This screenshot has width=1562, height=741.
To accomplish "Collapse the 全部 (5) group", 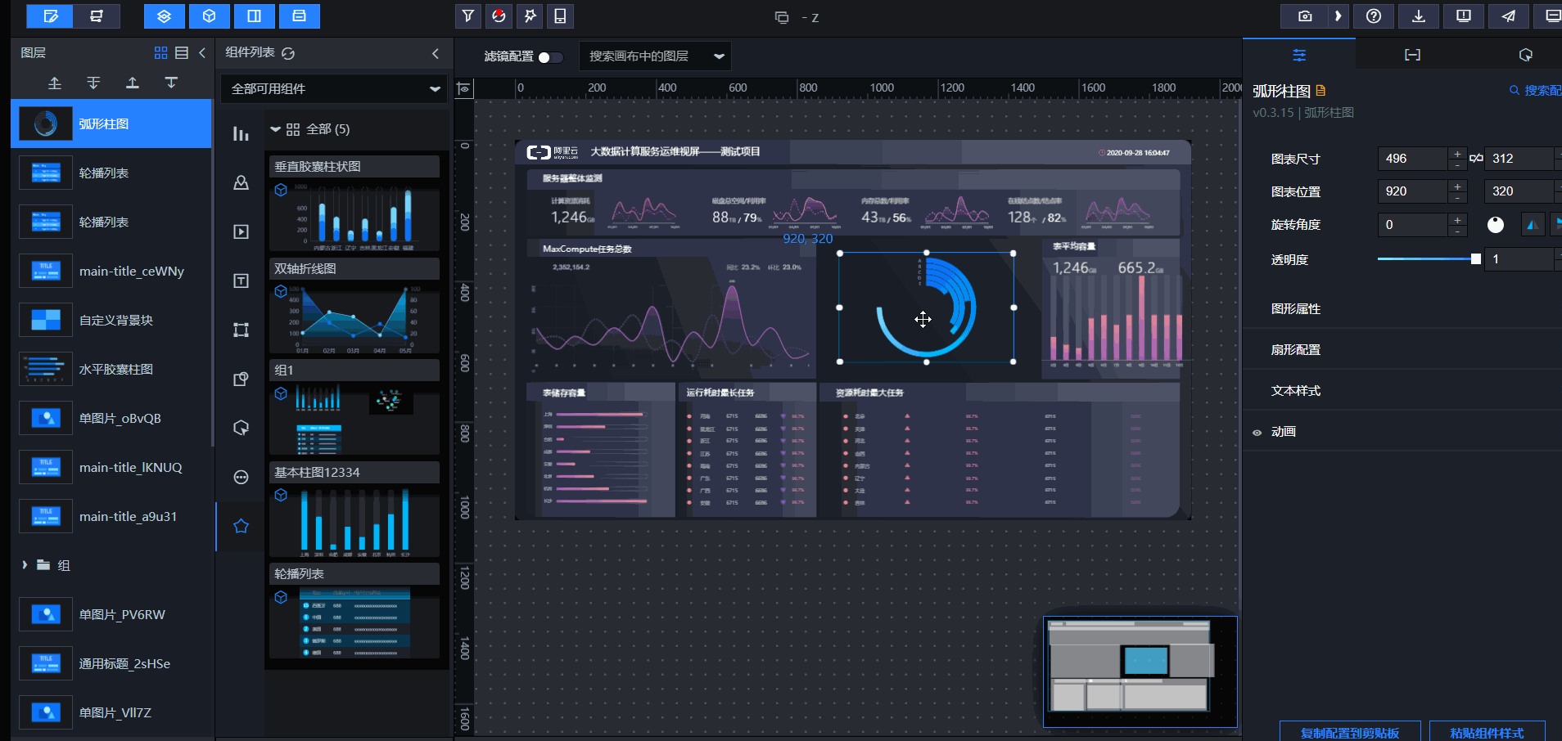I will click(276, 129).
